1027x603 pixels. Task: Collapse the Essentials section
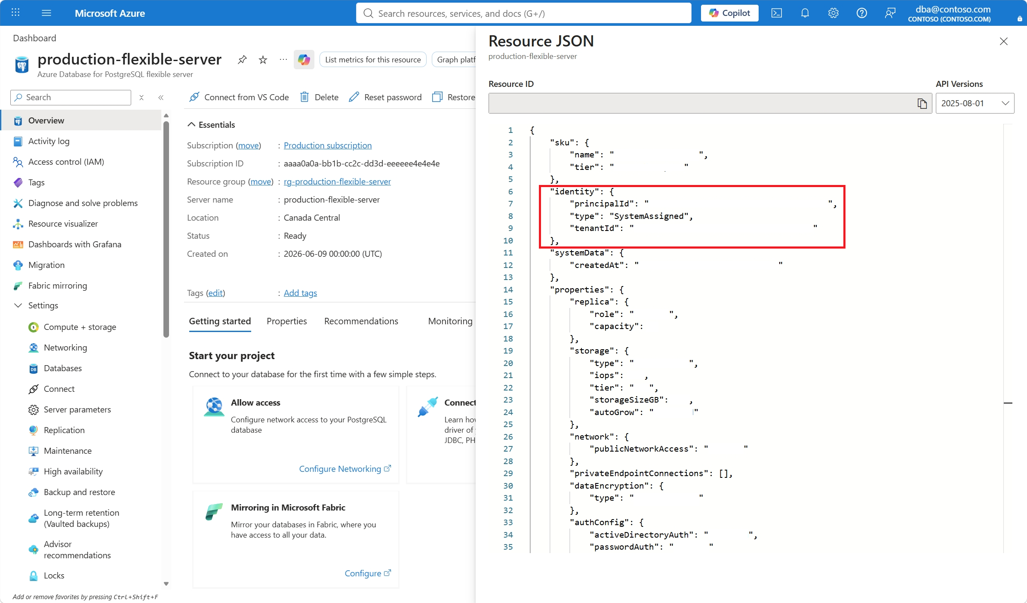coord(191,125)
